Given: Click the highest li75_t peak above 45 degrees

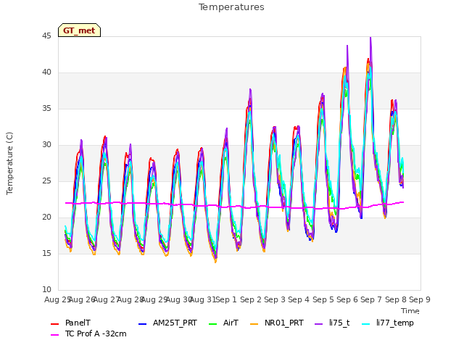Looking at the screenshot, I should coord(370,38).
